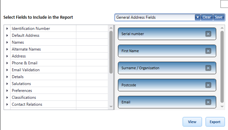This screenshot has width=228, height=130.
Task: Export the report
Action: [215, 122]
